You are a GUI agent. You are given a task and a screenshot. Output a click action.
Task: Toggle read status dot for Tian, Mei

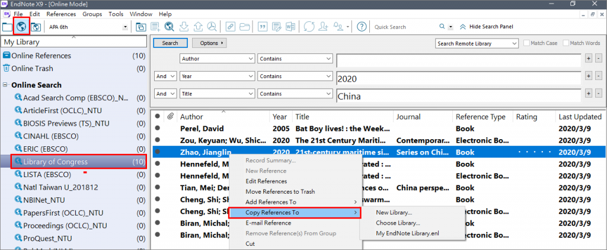coord(157,188)
